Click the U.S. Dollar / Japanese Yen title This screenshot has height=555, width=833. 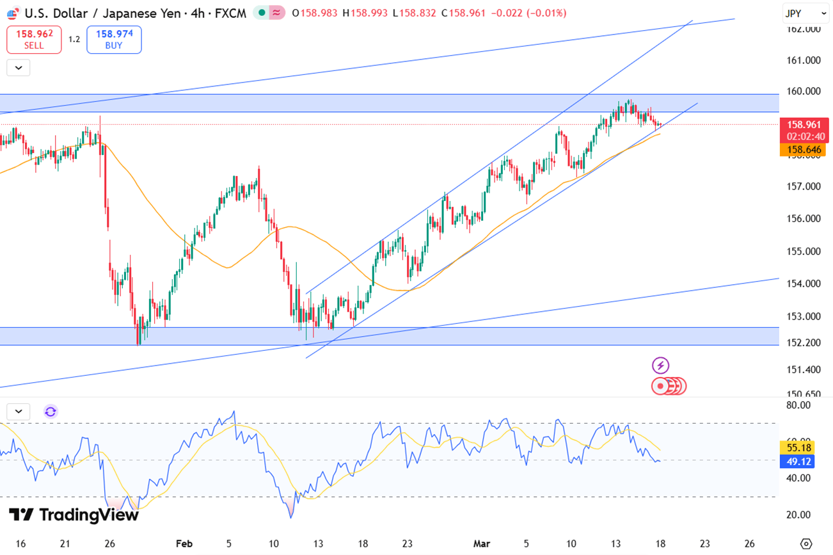tap(127, 13)
